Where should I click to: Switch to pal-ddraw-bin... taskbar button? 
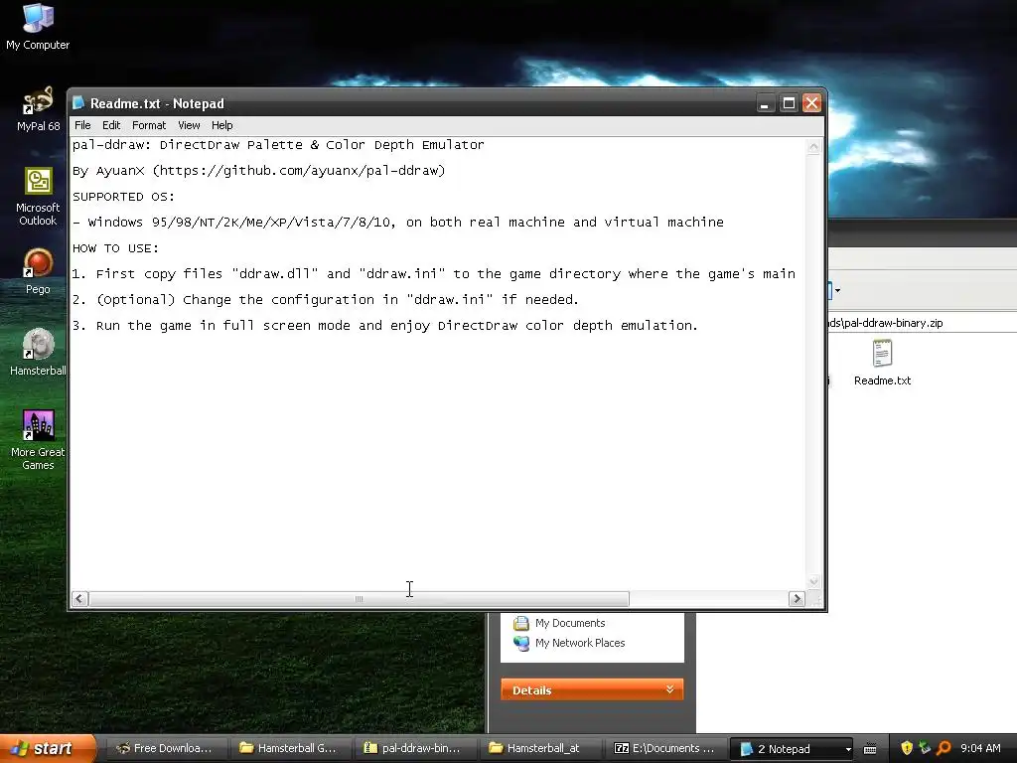pyautogui.click(x=415, y=748)
